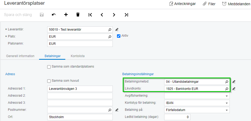Screen dimensions: 251x121
Task: Click Adressrad 1 input field
Action: pyautogui.click(x=80, y=89)
